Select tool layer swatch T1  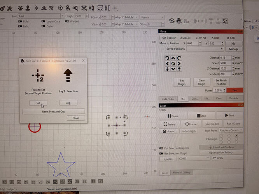coord(93,181)
